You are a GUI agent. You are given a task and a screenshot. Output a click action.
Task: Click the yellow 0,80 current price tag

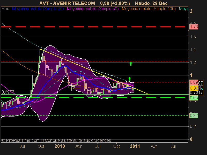(194, 88)
